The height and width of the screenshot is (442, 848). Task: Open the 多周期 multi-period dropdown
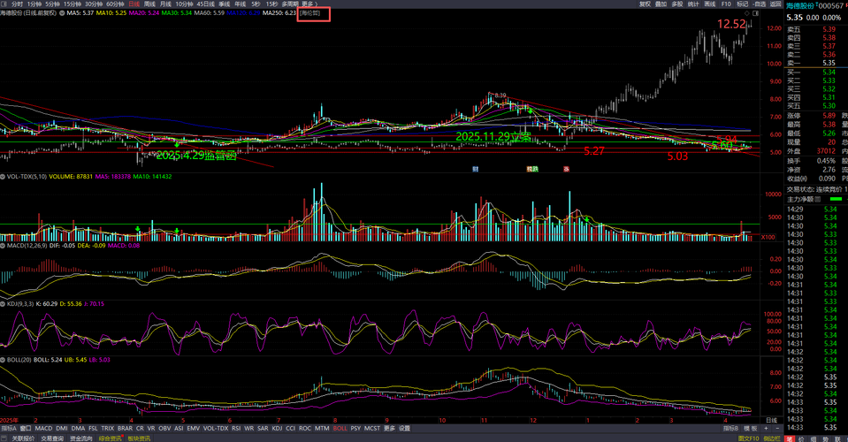(x=289, y=4)
